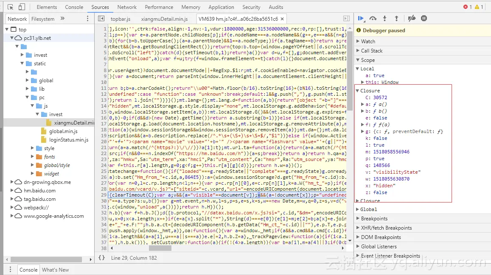Screen dimensions: 491x275
Task: Click the yellow warning count icon
Action: point(477,7)
